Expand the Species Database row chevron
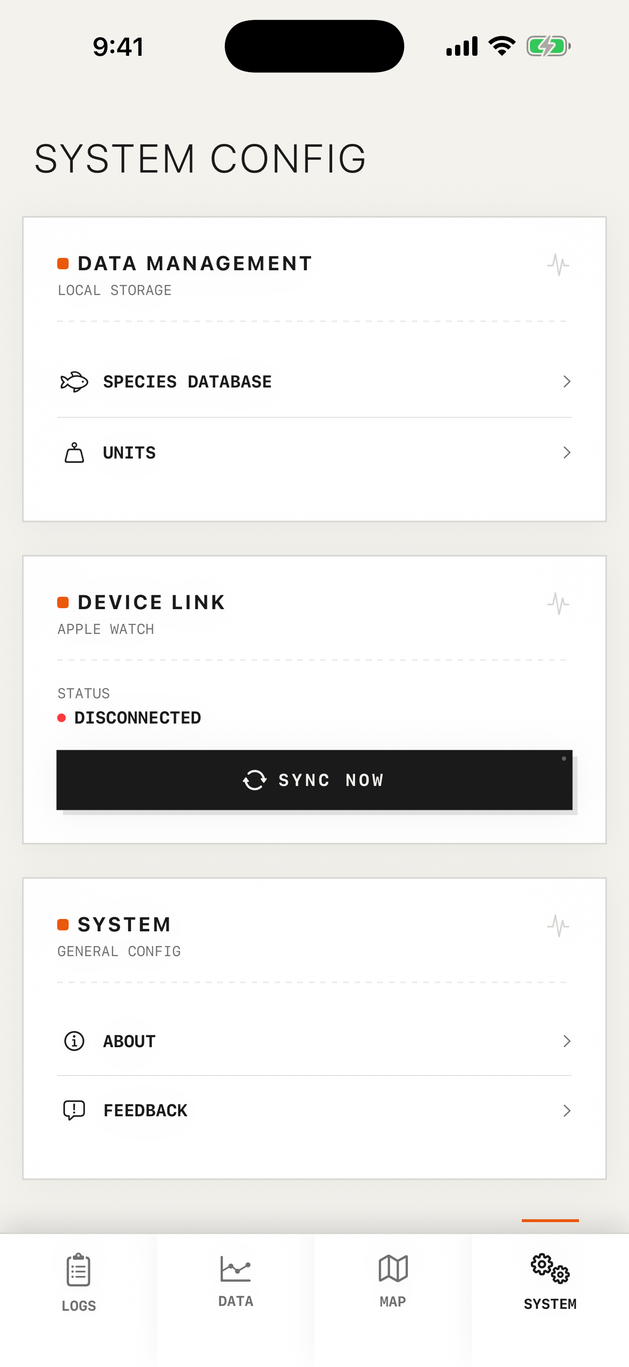This screenshot has height=1367, width=629. coord(567,381)
